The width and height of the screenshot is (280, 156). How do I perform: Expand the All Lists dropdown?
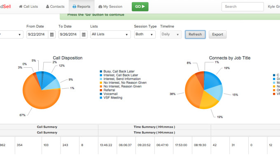(110, 34)
